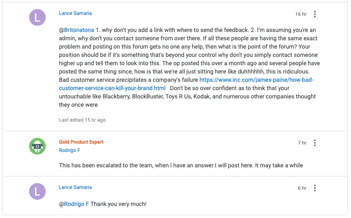
Task: Open the inc.com bad customer service link
Action: 256,80
